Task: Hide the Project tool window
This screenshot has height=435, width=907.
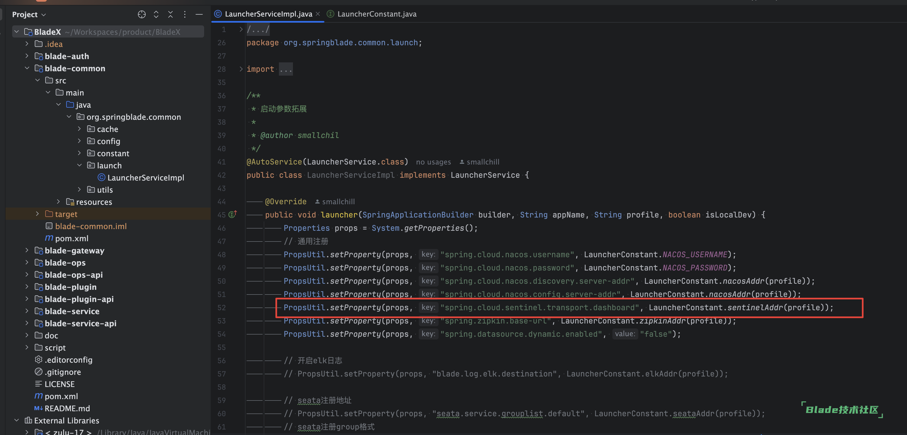Action: [199, 14]
